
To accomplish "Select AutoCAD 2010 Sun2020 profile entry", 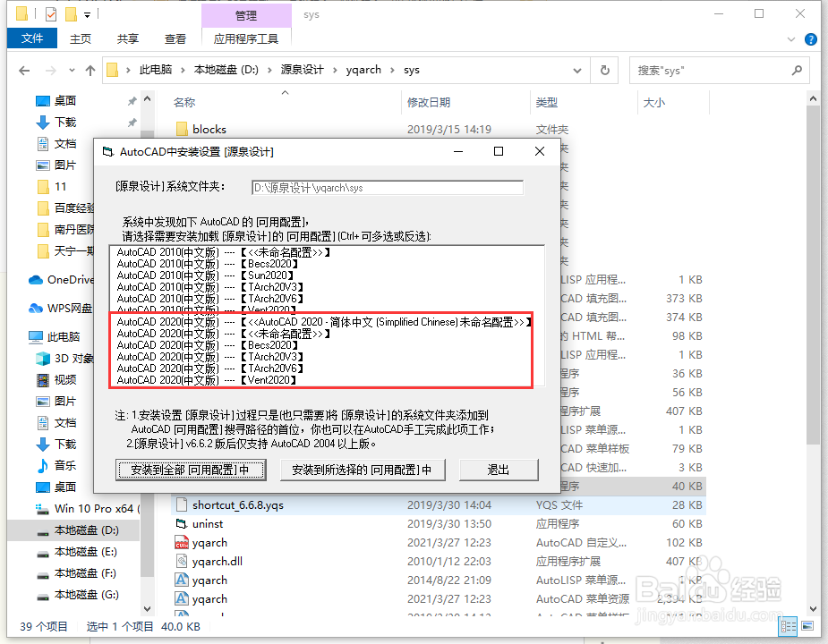I will [x=205, y=275].
